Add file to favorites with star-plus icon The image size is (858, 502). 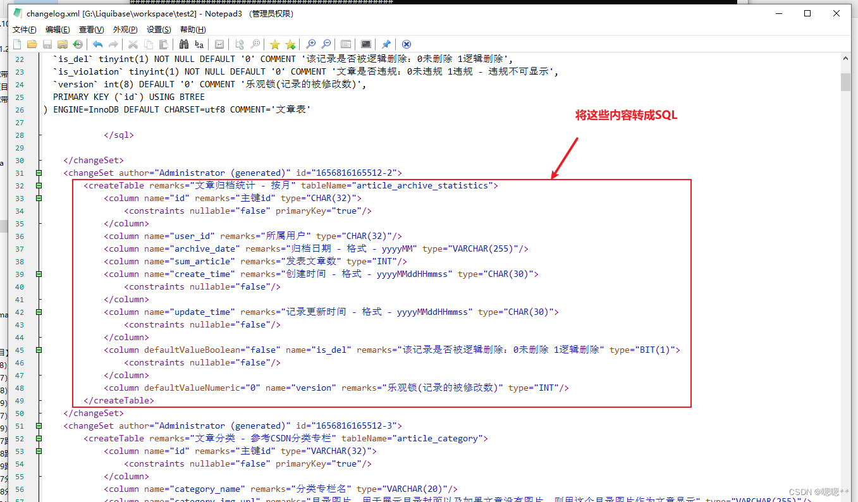pyautogui.click(x=290, y=44)
